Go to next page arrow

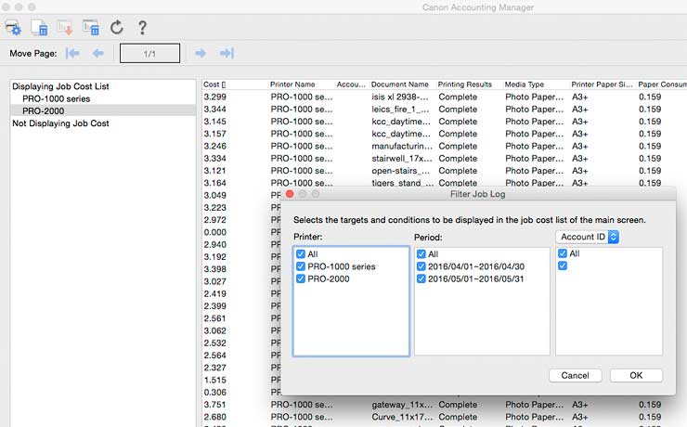[201, 54]
